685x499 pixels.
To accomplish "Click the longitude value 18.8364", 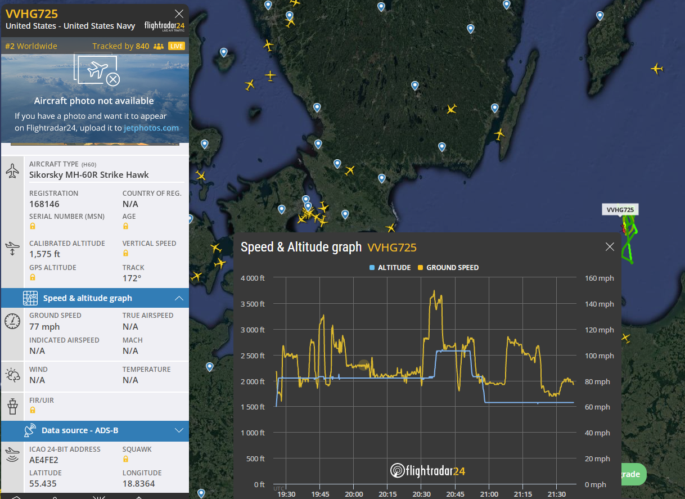I will (138, 483).
